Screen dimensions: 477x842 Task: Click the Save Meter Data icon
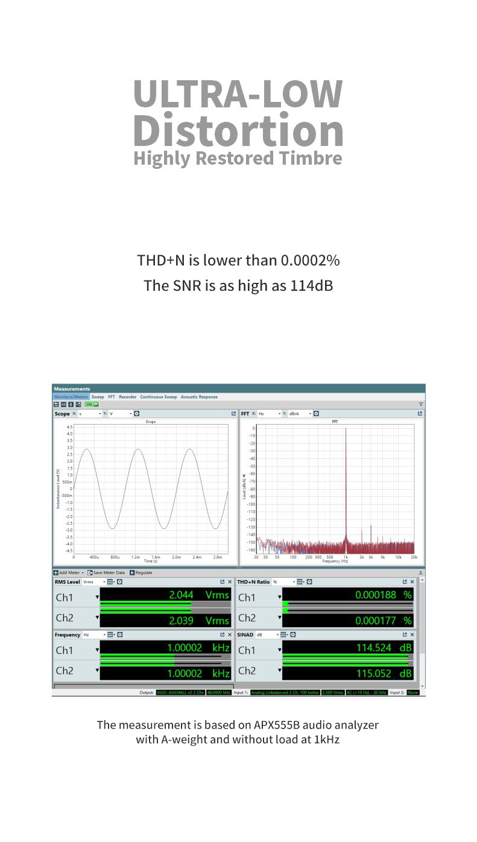point(90,572)
